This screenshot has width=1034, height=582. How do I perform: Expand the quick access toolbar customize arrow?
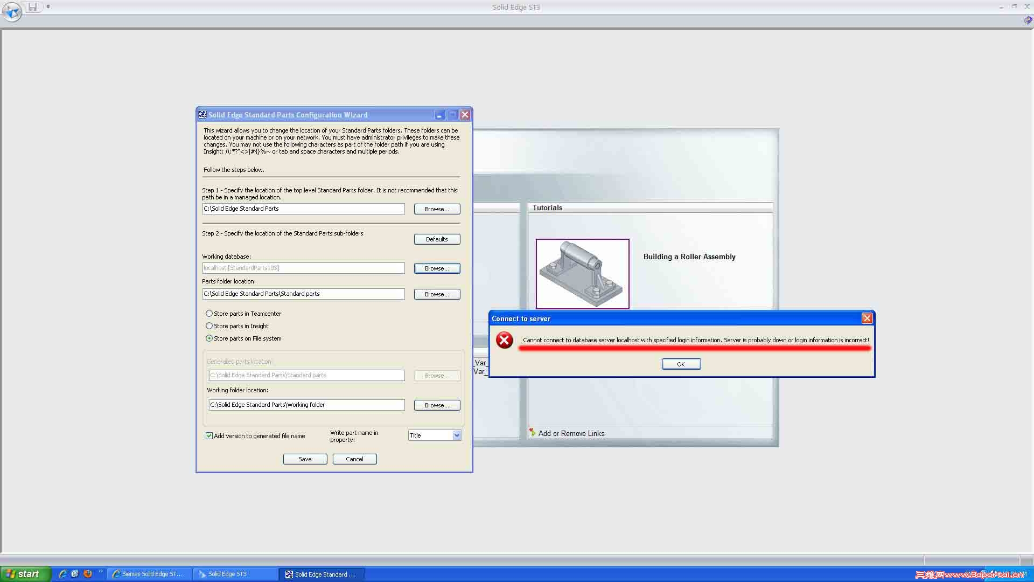click(48, 7)
